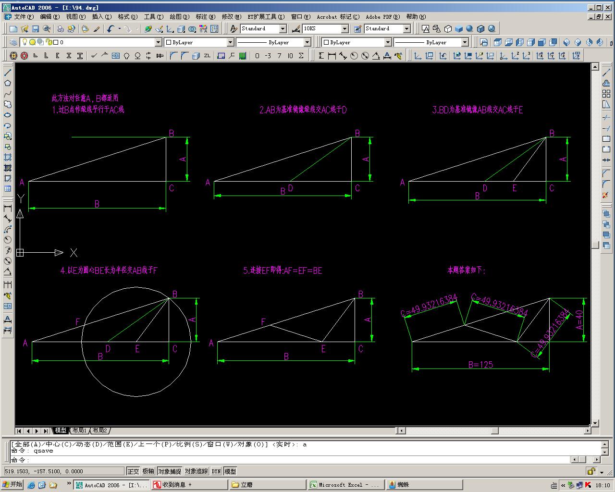Click the New drawing icon

click(13, 29)
